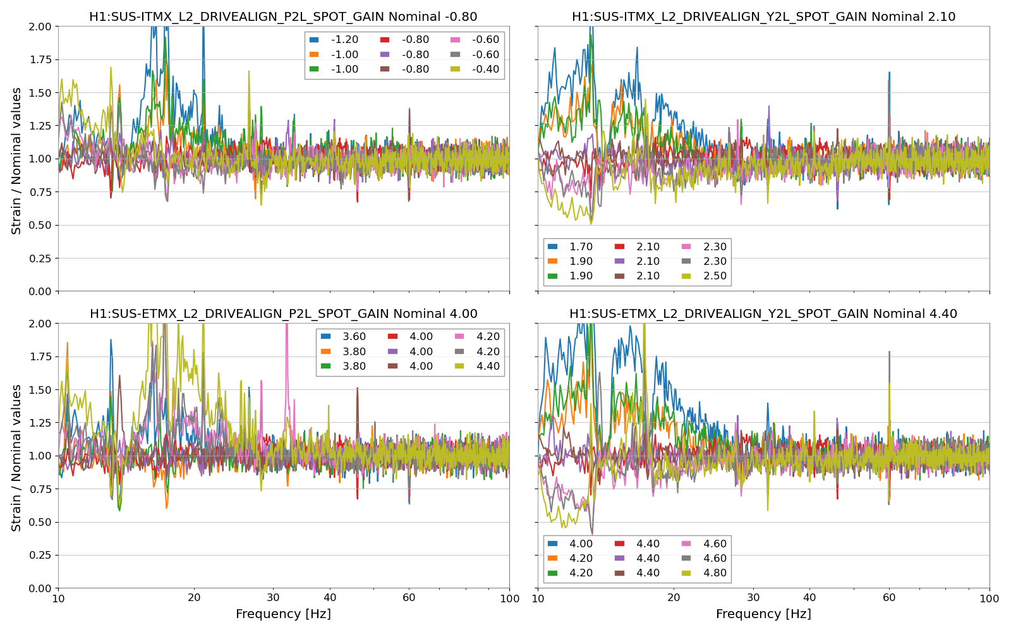
Task: Select orange 1.90 legend label in ITMX Y2L plot
Action: point(581,262)
